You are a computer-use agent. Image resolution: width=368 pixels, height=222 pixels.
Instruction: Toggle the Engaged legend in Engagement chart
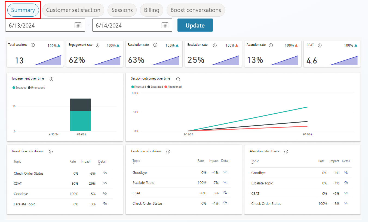(19, 87)
